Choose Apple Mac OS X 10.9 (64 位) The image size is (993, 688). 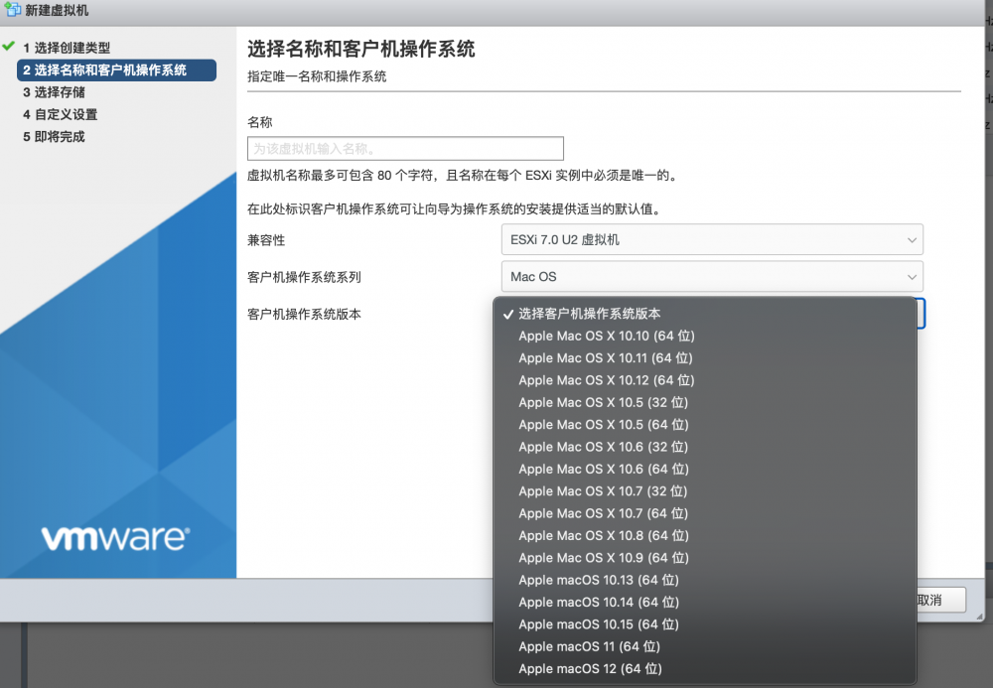click(x=705, y=558)
